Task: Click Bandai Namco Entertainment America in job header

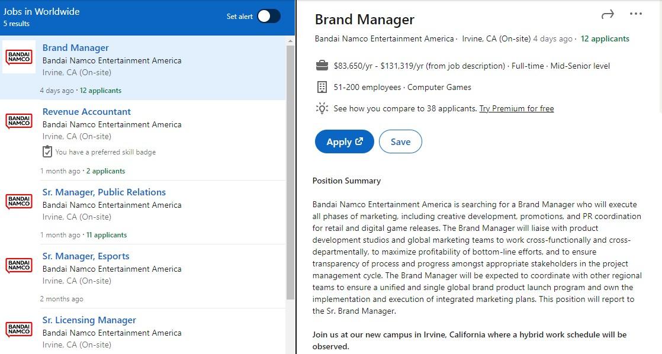Action: click(x=384, y=39)
